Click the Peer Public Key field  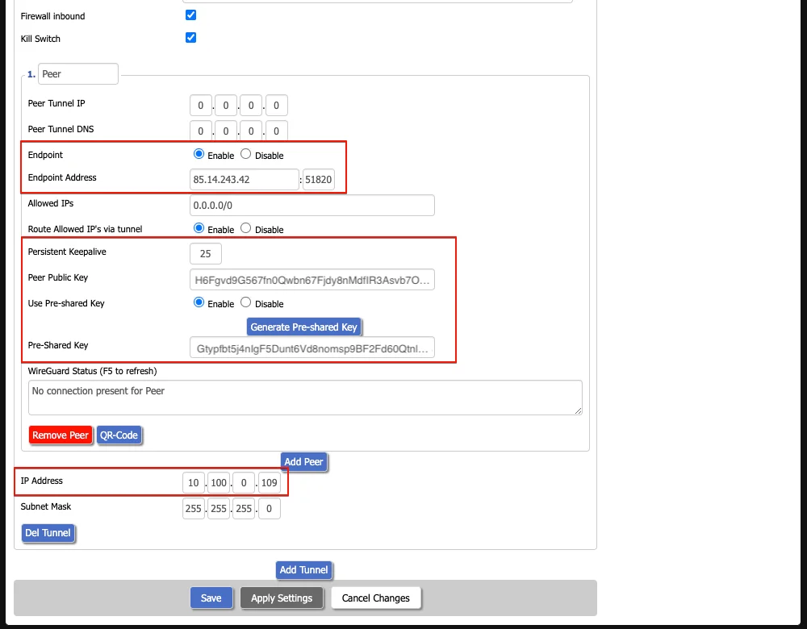click(x=312, y=280)
